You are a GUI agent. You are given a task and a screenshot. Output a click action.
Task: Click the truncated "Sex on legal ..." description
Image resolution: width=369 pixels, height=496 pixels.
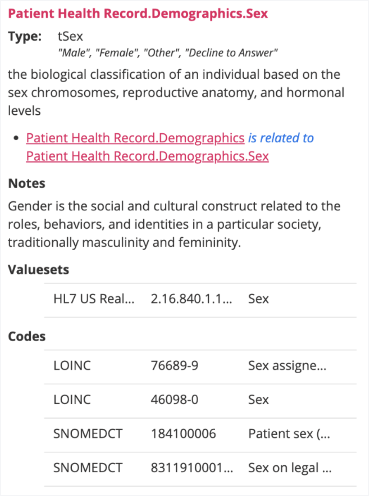pos(290,467)
